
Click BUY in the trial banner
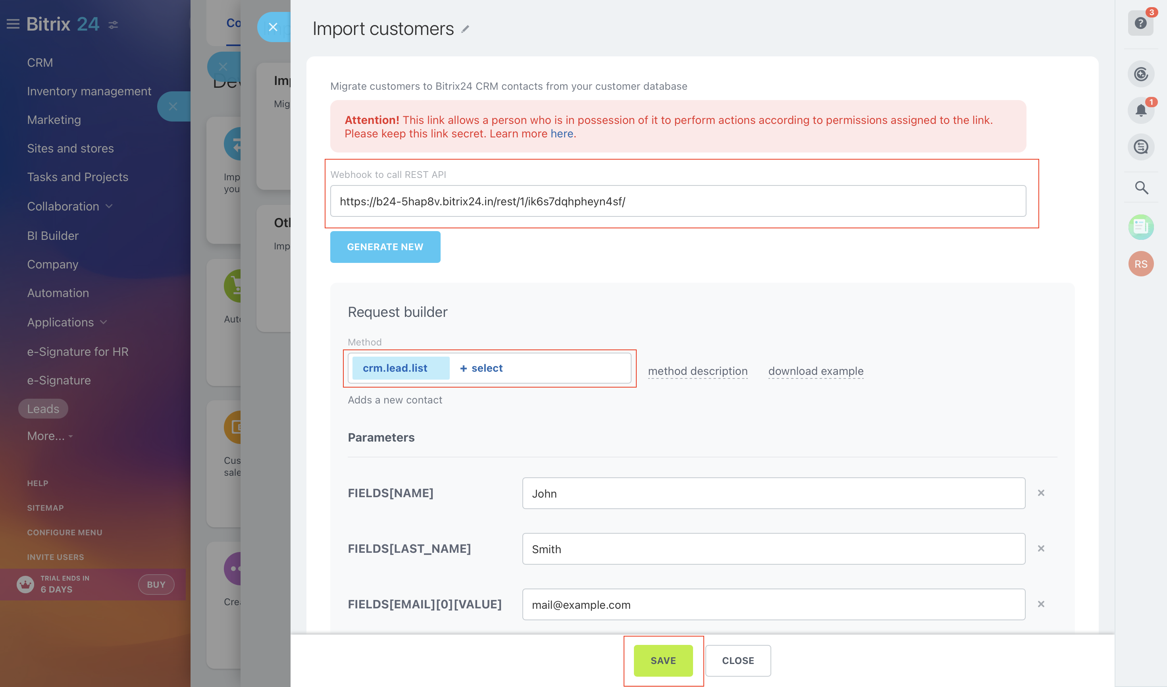pyautogui.click(x=156, y=585)
